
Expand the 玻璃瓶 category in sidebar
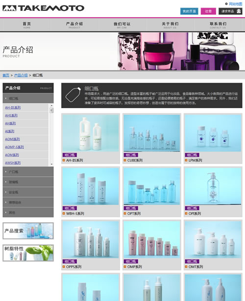tap(28, 182)
